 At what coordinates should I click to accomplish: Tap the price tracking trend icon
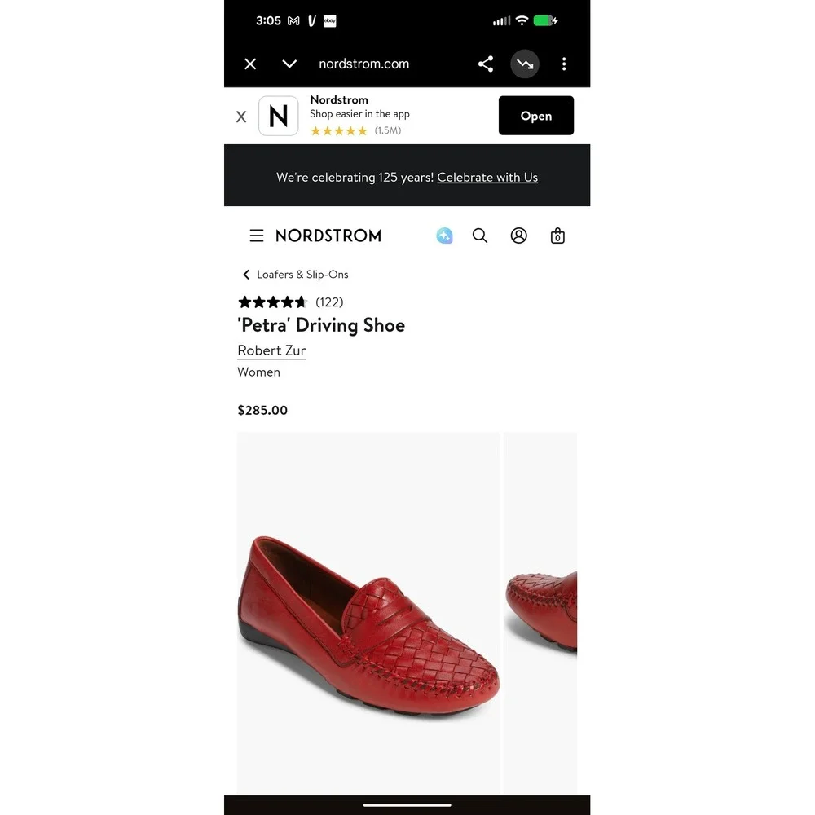[x=524, y=64]
